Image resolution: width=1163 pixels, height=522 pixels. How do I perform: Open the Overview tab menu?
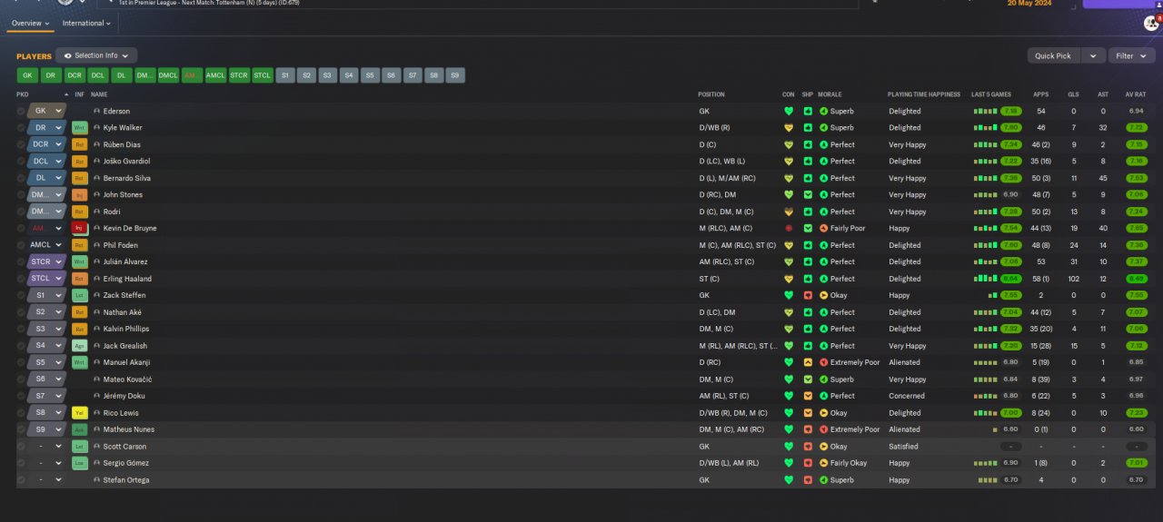coord(31,23)
